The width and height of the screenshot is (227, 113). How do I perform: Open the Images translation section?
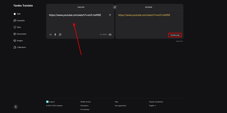pos(18,41)
